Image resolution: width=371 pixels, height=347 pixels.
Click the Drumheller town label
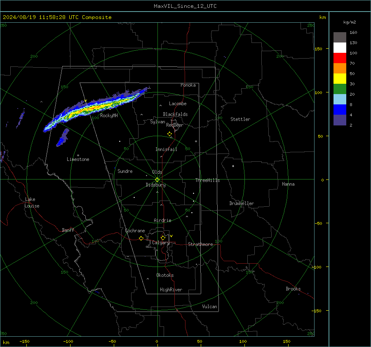tap(242, 203)
